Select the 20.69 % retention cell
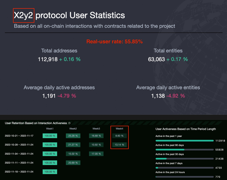 73,163
